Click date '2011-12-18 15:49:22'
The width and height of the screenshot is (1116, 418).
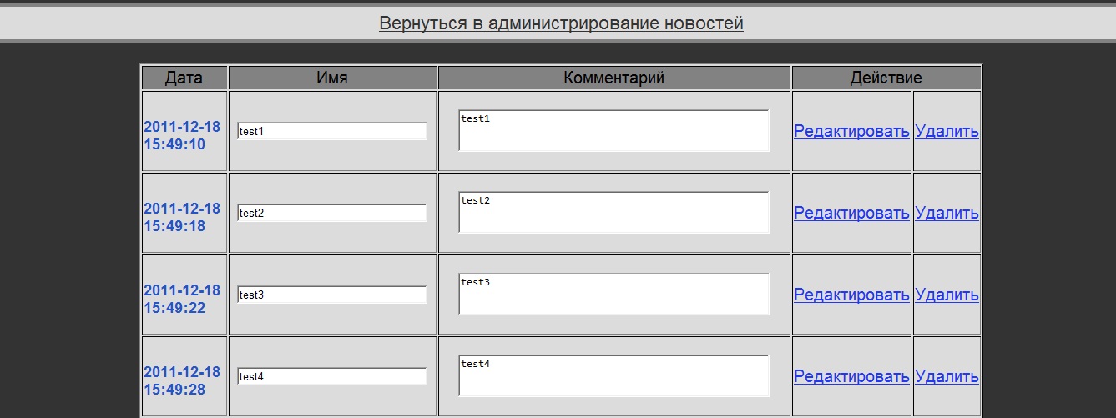(x=182, y=299)
